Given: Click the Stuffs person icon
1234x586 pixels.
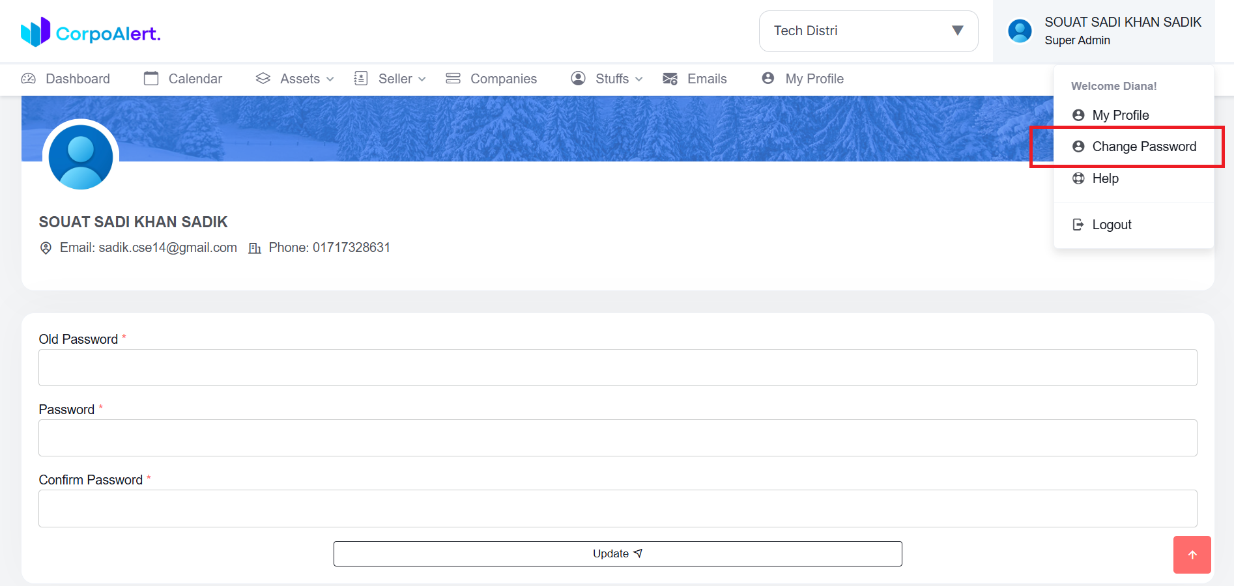Looking at the screenshot, I should click(577, 78).
